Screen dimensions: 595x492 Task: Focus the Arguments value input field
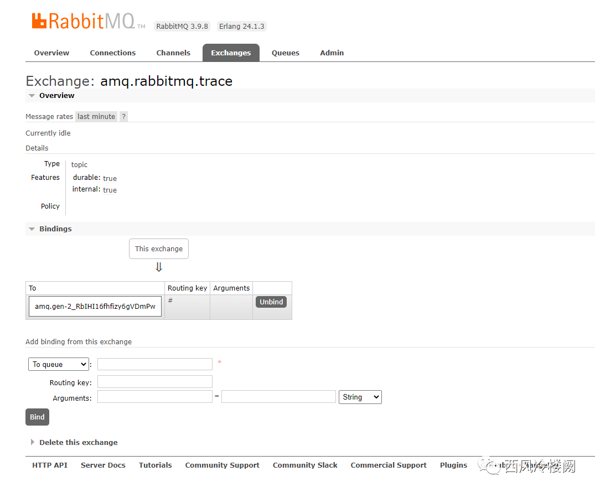pyautogui.click(x=278, y=397)
